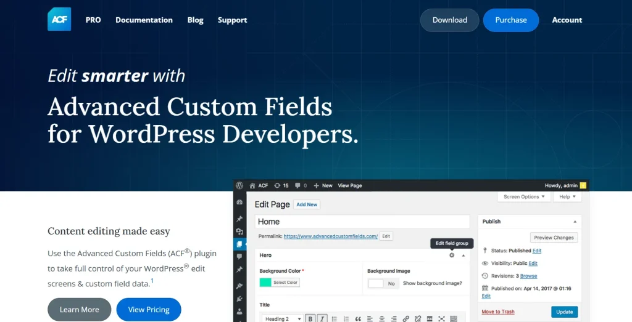Click the Background Color green swatch
632x322 pixels.
pyautogui.click(x=265, y=283)
